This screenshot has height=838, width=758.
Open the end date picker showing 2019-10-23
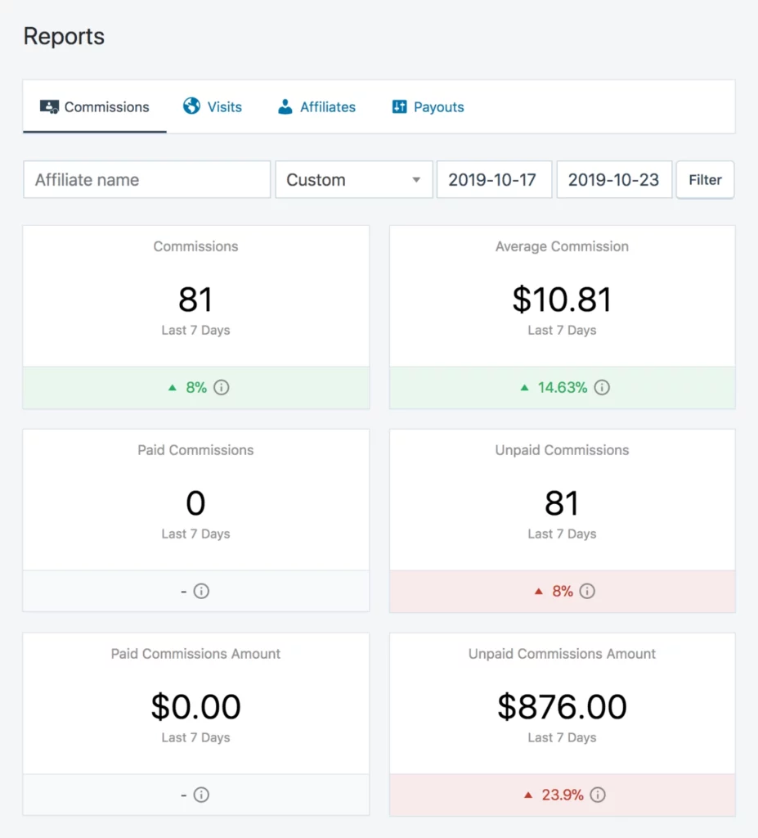[614, 179]
